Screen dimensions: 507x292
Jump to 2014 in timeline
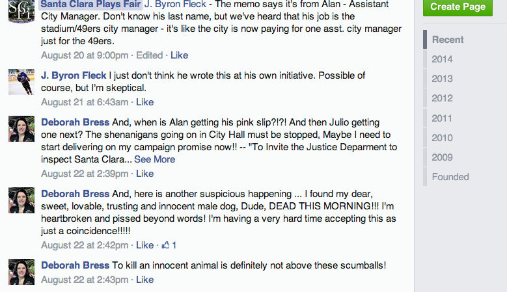click(442, 59)
